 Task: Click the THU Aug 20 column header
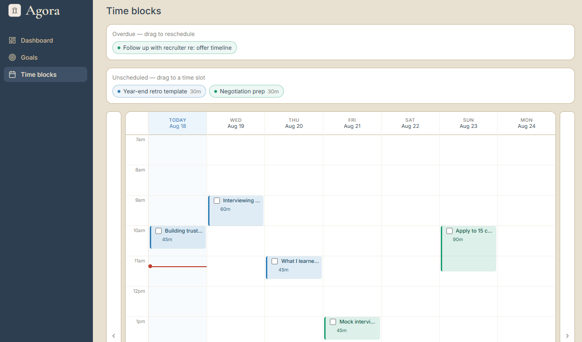294,123
